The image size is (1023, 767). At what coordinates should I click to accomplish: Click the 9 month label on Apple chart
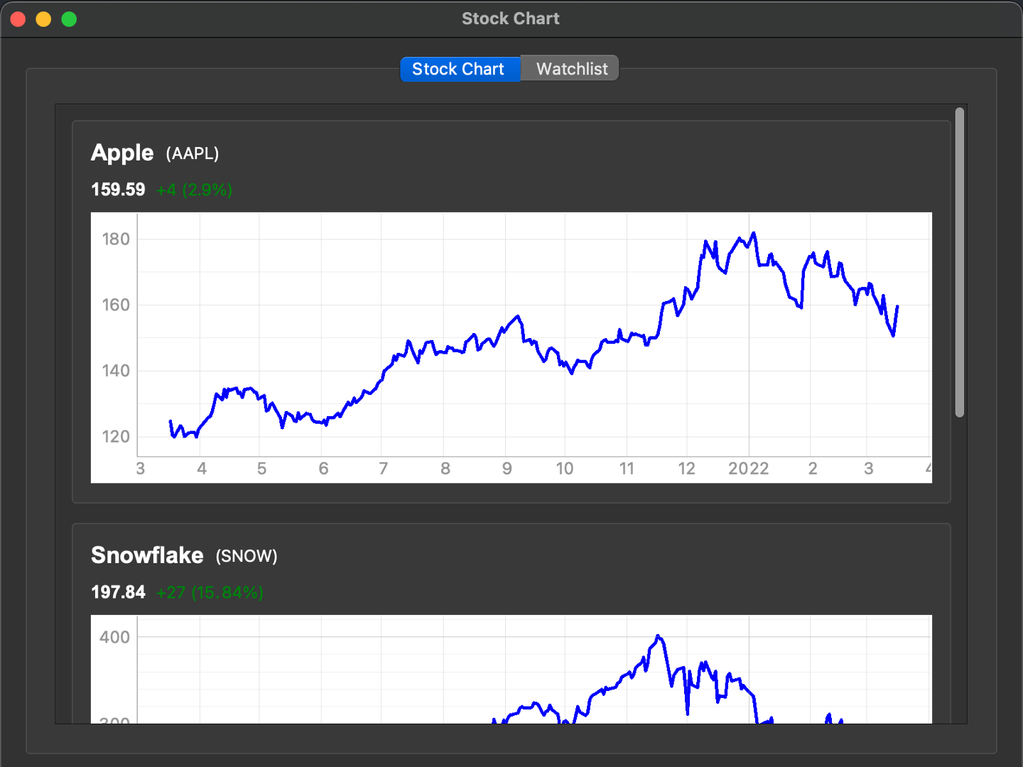click(x=507, y=469)
